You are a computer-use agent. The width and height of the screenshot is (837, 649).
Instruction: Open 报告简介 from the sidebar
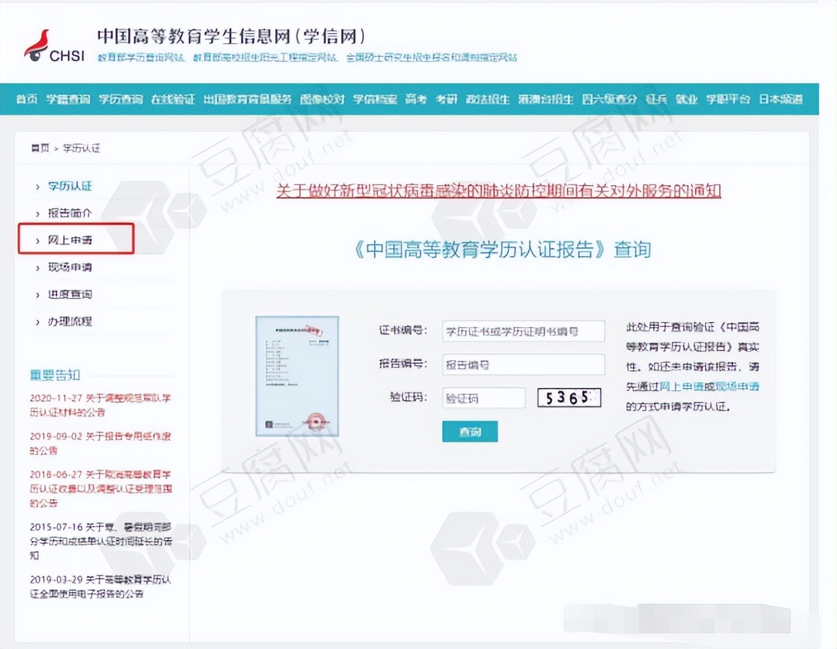(x=70, y=214)
